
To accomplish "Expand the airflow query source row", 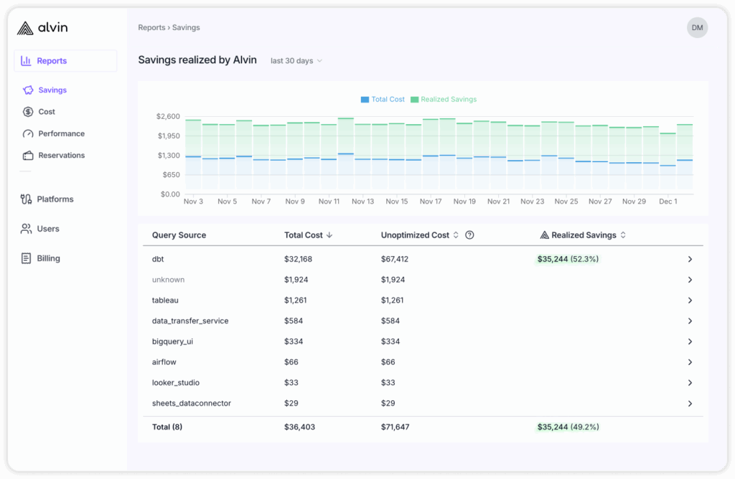I will point(690,362).
